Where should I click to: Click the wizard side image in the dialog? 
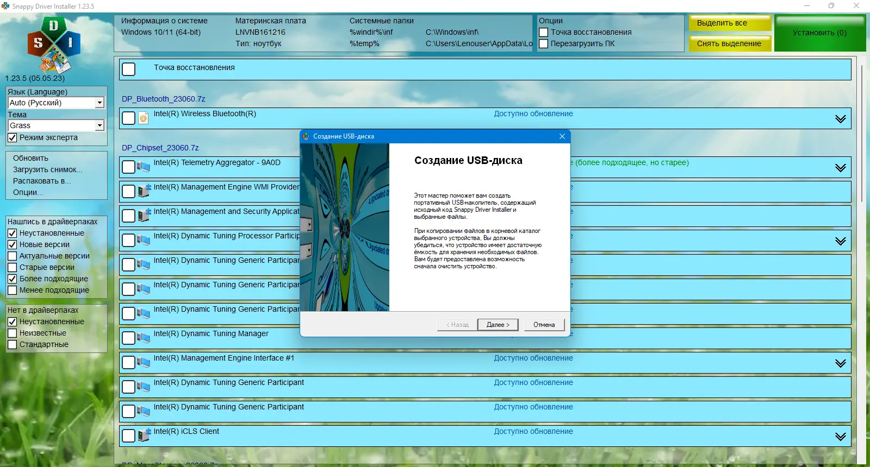pyautogui.click(x=345, y=227)
